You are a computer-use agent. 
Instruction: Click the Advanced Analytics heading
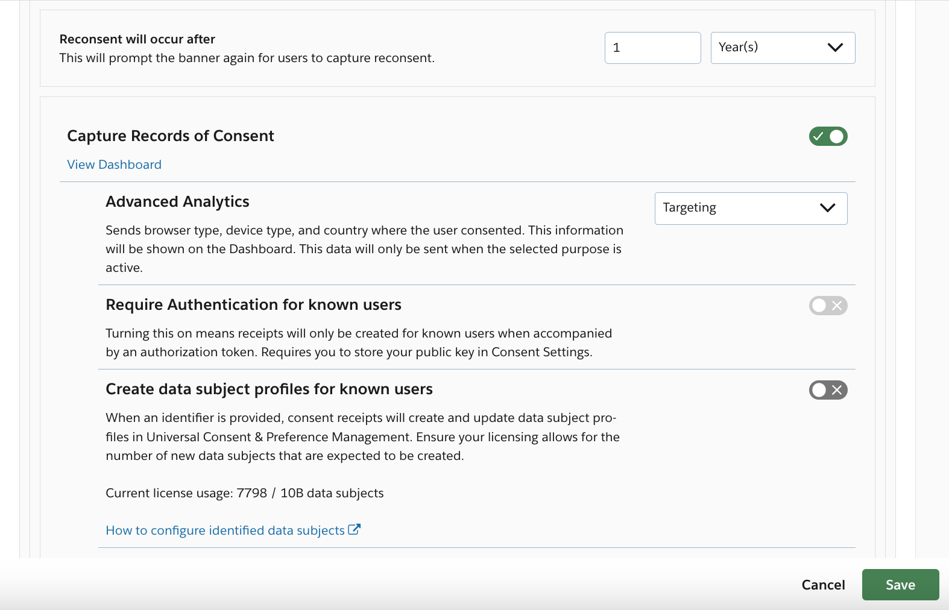click(x=177, y=201)
